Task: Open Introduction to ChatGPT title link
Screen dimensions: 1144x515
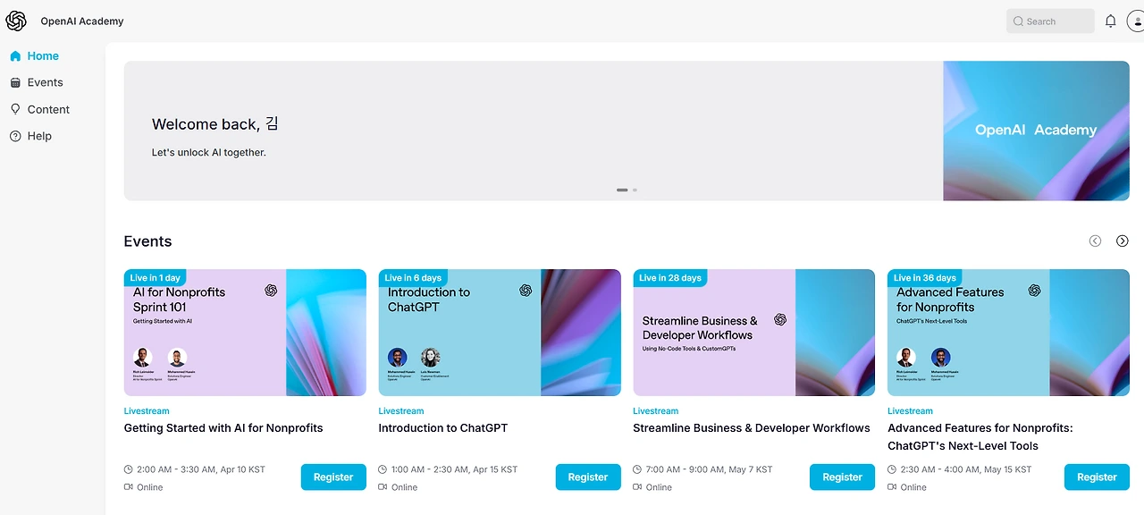Action: click(x=443, y=428)
